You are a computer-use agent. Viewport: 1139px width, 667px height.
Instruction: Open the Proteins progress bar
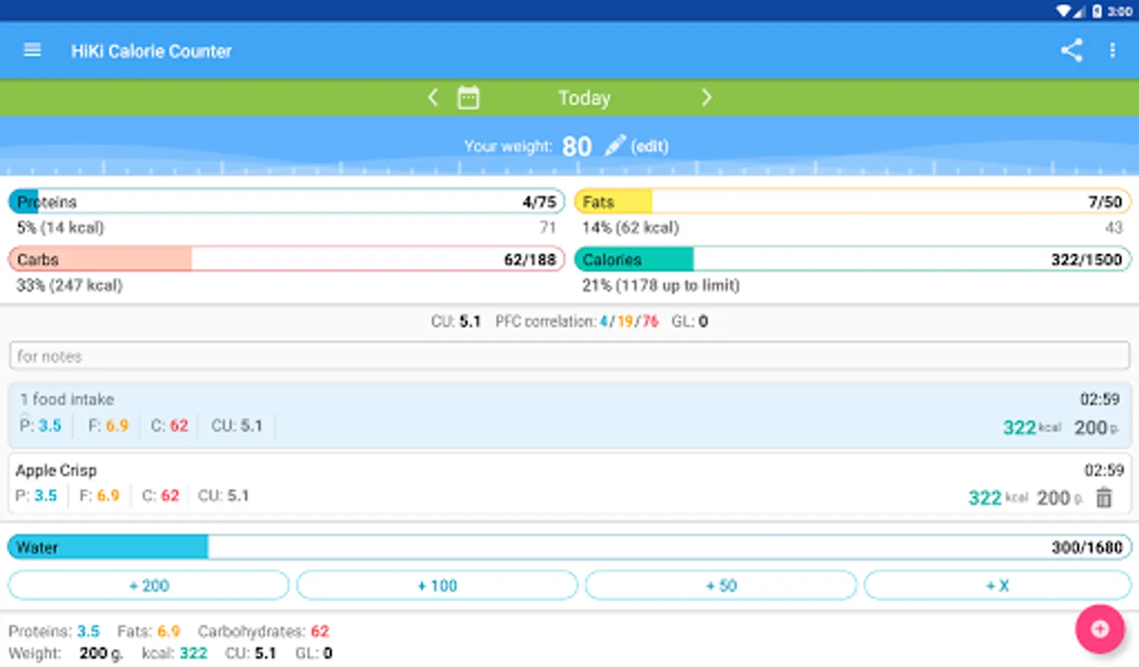click(x=286, y=202)
